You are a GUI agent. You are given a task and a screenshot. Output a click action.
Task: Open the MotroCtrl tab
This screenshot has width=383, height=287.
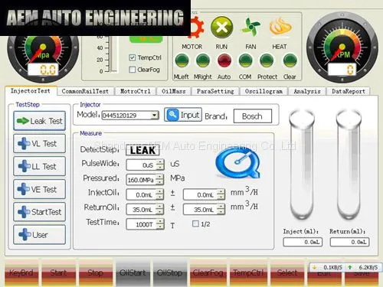pyautogui.click(x=135, y=91)
